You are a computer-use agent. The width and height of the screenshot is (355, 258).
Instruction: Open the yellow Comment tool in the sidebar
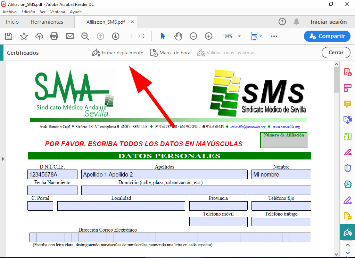point(348,104)
